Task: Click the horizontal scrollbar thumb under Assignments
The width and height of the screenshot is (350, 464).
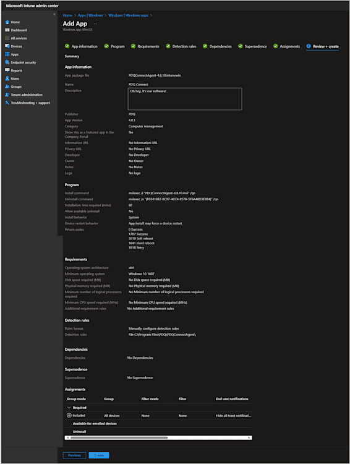Action: point(119,437)
